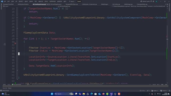Viewport: 171px width, 96px height.
Task: Open the Help menu
Action: (x=65, y=1)
